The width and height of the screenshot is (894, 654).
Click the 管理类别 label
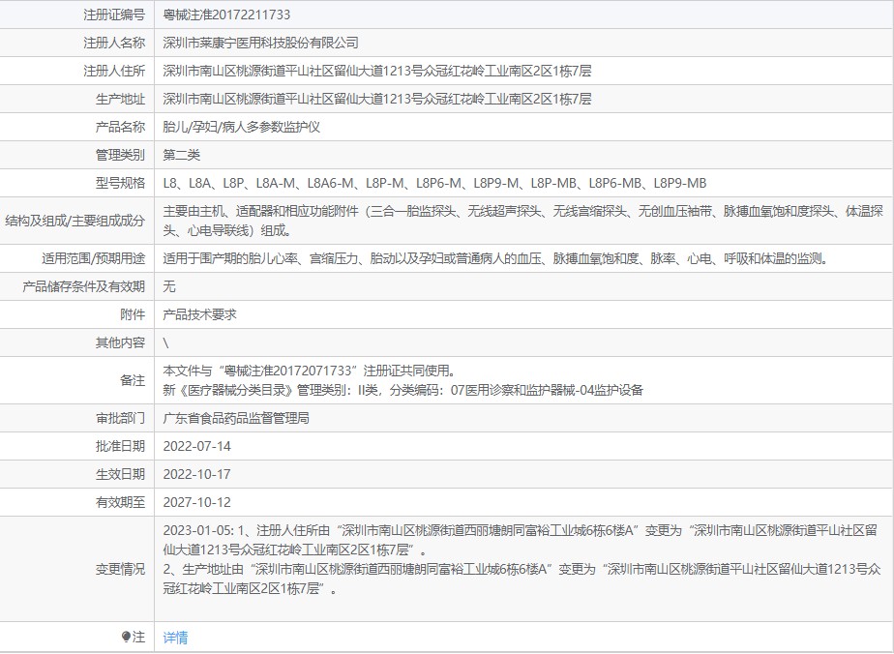[x=120, y=155]
